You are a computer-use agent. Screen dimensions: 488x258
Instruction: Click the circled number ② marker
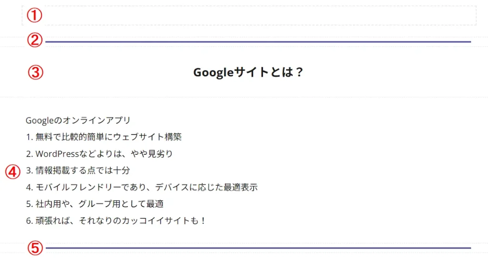[x=35, y=41]
